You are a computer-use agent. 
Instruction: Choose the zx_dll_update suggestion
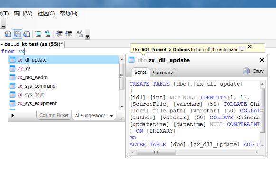[64, 60]
